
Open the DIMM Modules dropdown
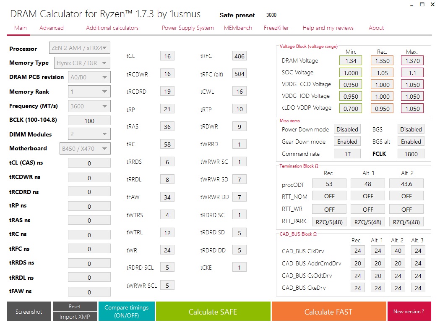pos(89,134)
